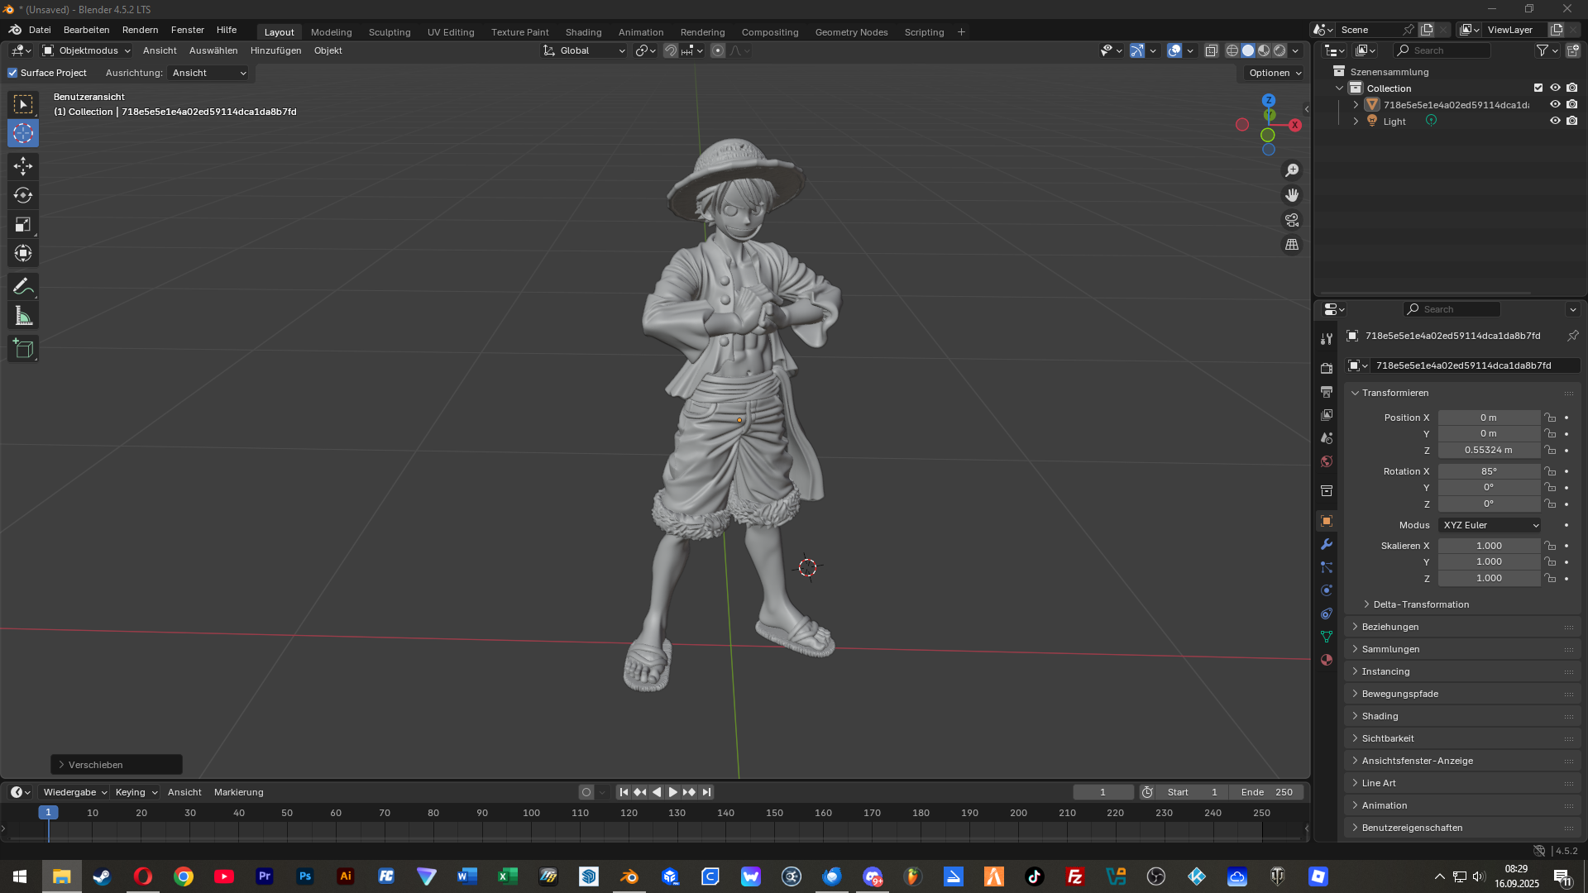This screenshot has width=1588, height=893.
Task: Click the outliner Search field
Action: pyautogui.click(x=1442, y=50)
